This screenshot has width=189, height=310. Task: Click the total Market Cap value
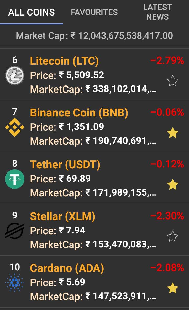122,35
